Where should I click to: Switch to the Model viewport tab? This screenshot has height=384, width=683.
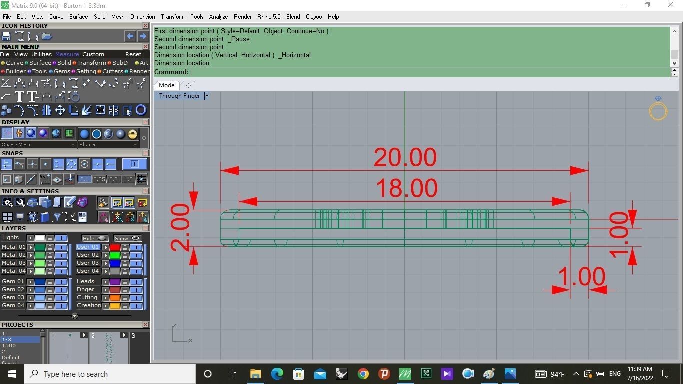167,85
